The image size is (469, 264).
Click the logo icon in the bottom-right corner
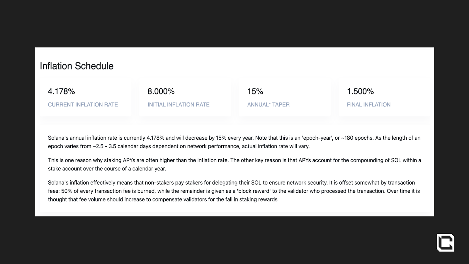click(445, 243)
